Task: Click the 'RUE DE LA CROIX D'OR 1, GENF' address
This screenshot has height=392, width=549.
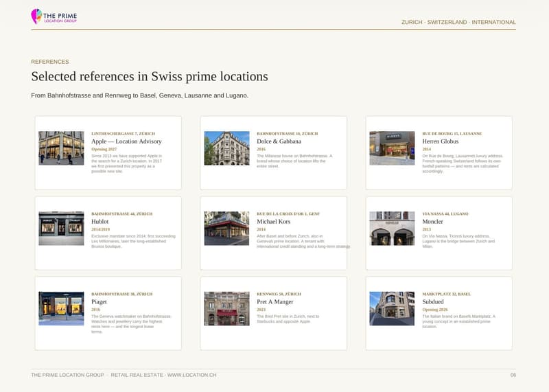Action: click(x=288, y=214)
